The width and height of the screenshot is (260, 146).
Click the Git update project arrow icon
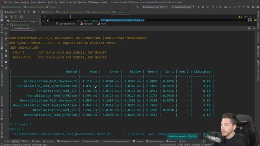pos(230,7)
